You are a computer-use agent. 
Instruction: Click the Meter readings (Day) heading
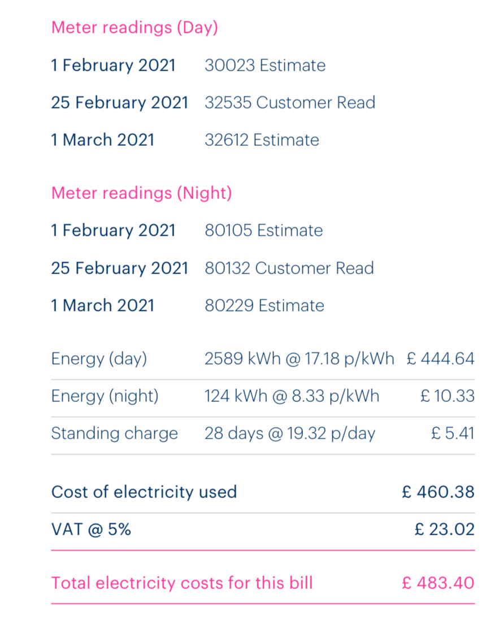[135, 28]
